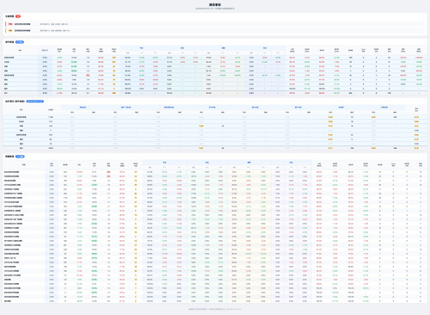Viewport: 430px width, 315px height.
Task: Click the orange severity tag on second alert row
Action: coord(10,30)
